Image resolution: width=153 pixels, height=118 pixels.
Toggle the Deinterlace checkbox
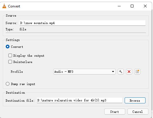[10, 62]
